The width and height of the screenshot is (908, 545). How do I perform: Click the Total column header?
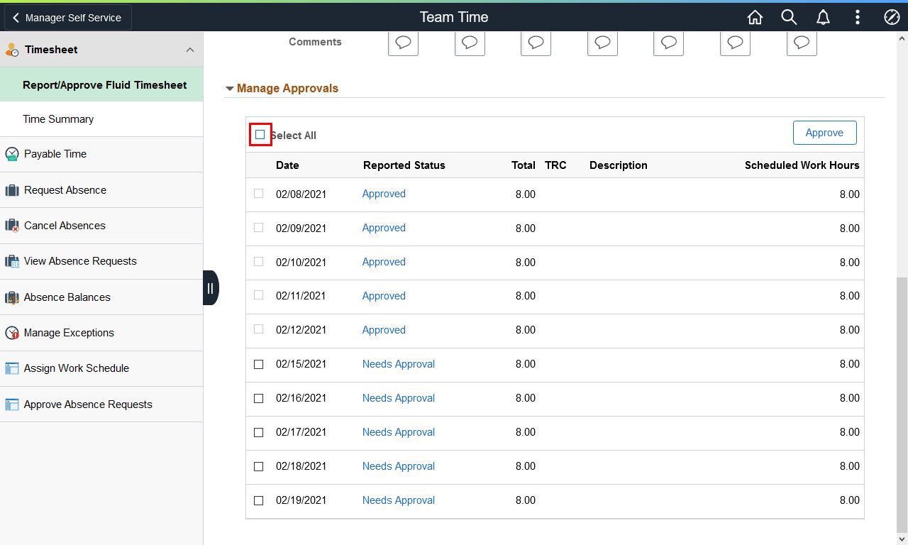(x=524, y=165)
